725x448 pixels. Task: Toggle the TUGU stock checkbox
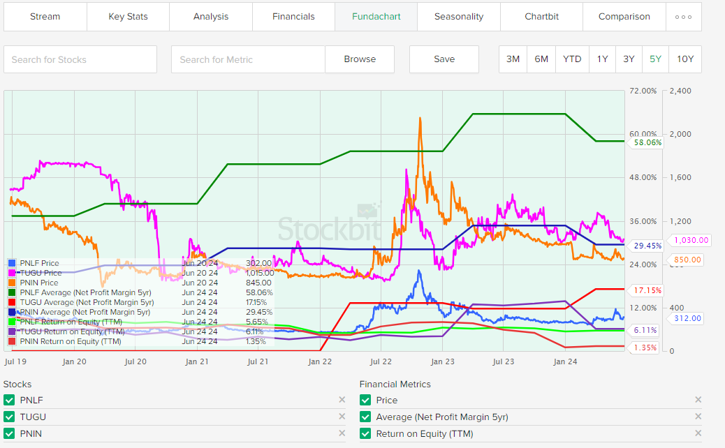click(x=9, y=417)
